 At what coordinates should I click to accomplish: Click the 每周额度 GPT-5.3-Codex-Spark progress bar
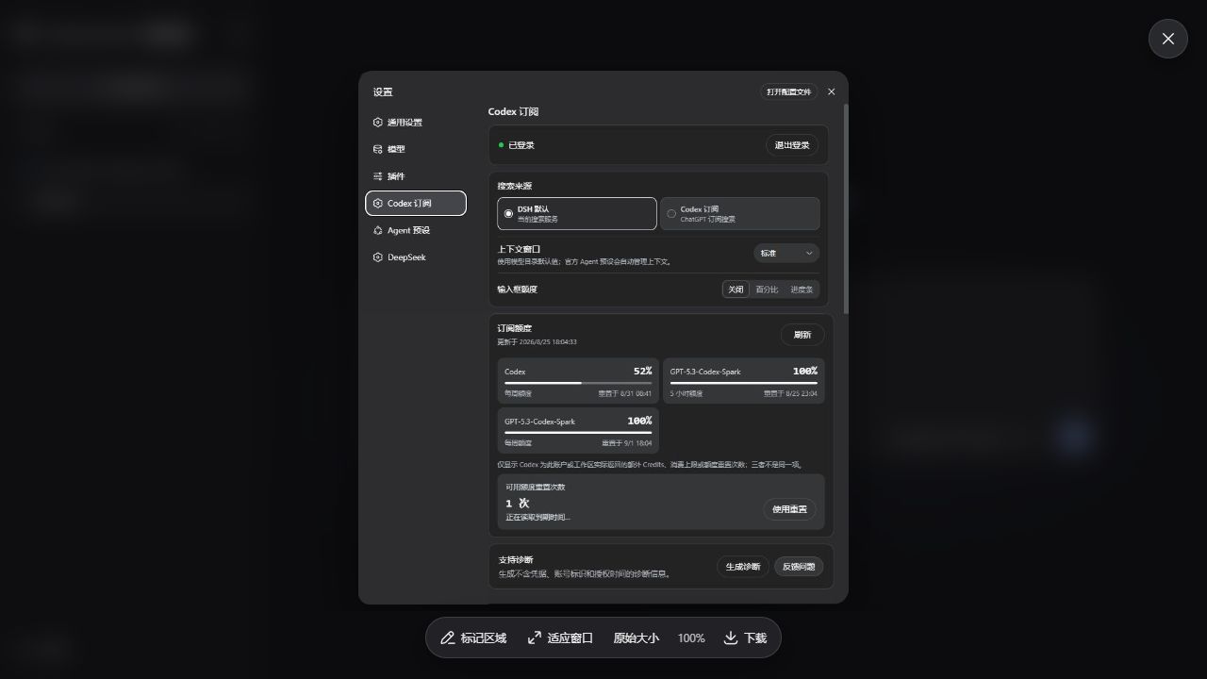[578, 433]
